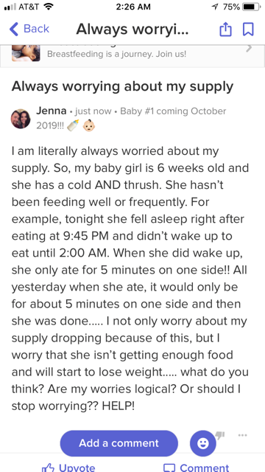The image size is (265, 472).
Task: Tap the share icon in header
Action: (225, 29)
